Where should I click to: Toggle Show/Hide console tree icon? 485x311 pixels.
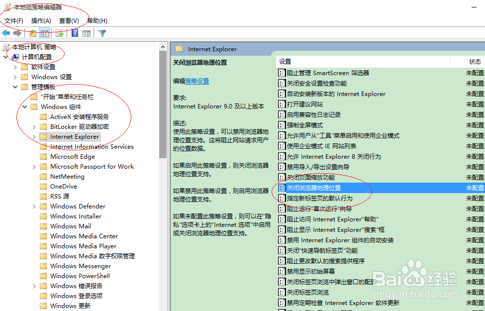tap(45, 33)
